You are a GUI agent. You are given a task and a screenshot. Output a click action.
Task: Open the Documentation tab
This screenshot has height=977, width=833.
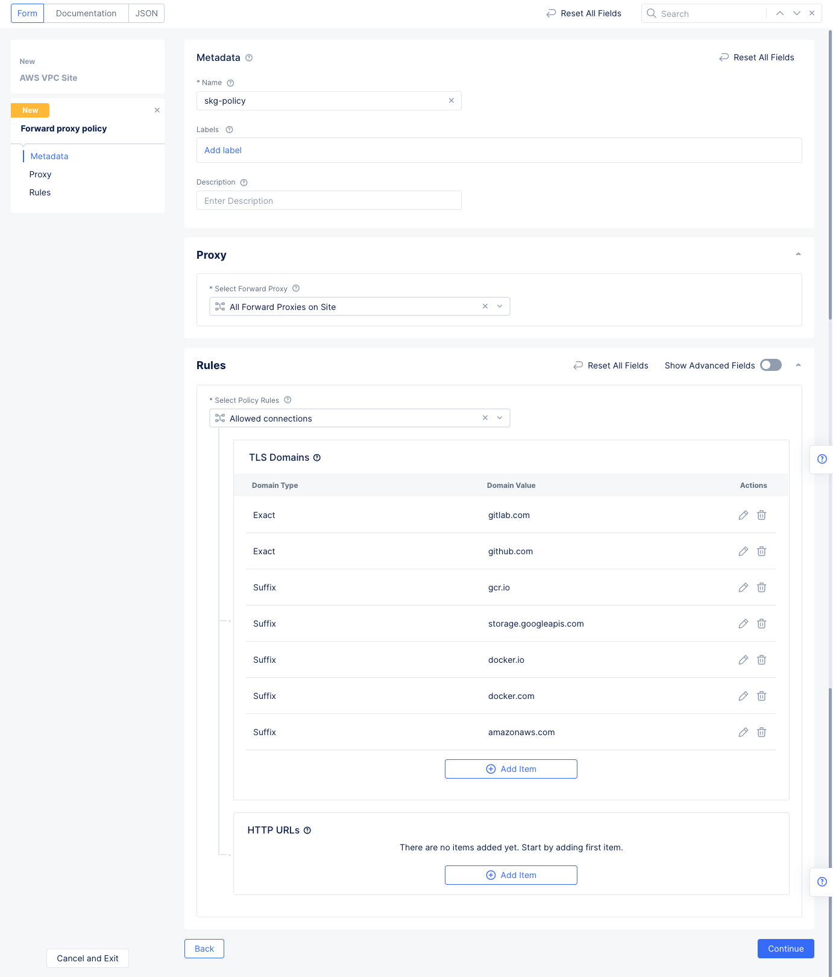[86, 13]
